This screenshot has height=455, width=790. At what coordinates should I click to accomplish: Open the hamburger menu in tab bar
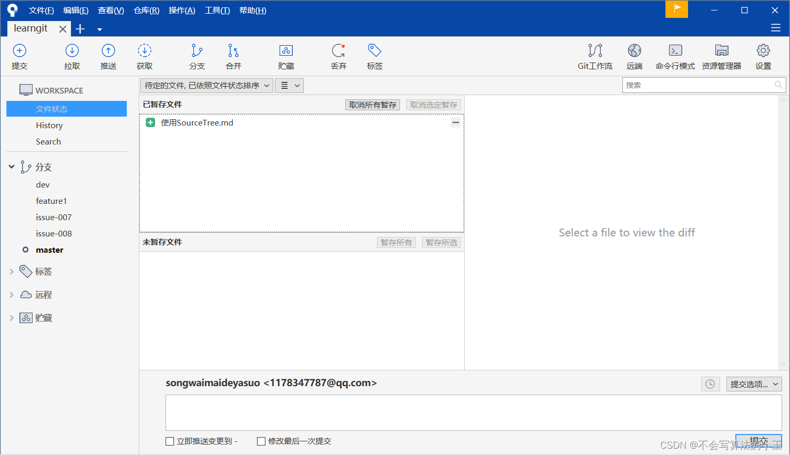(776, 28)
